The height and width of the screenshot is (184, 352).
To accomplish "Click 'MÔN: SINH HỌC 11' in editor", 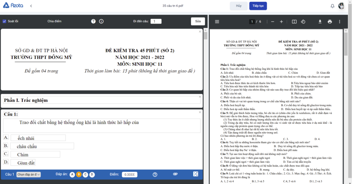I will [140, 64].
